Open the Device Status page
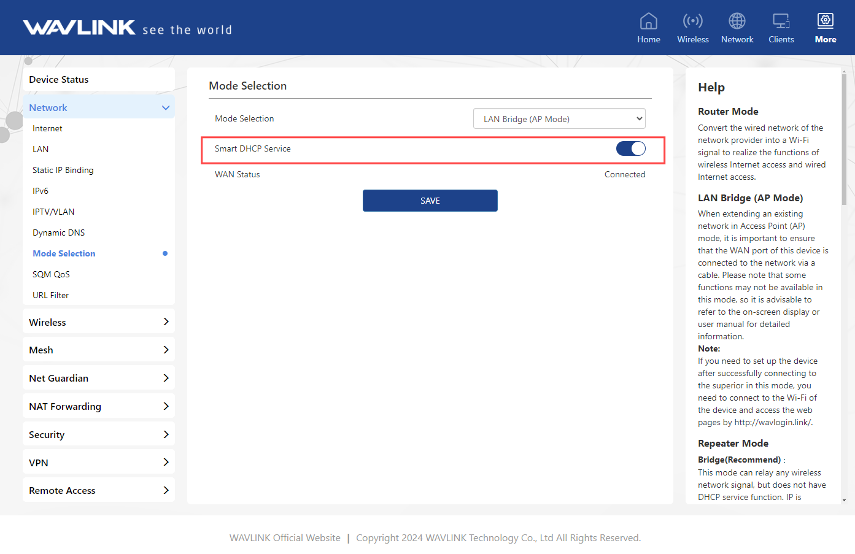 pos(59,80)
